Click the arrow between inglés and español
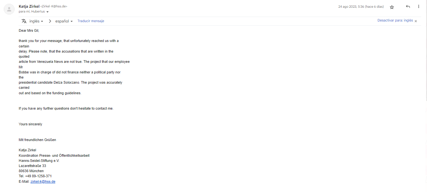The height and width of the screenshot is (192, 427). pyautogui.click(x=50, y=21)
